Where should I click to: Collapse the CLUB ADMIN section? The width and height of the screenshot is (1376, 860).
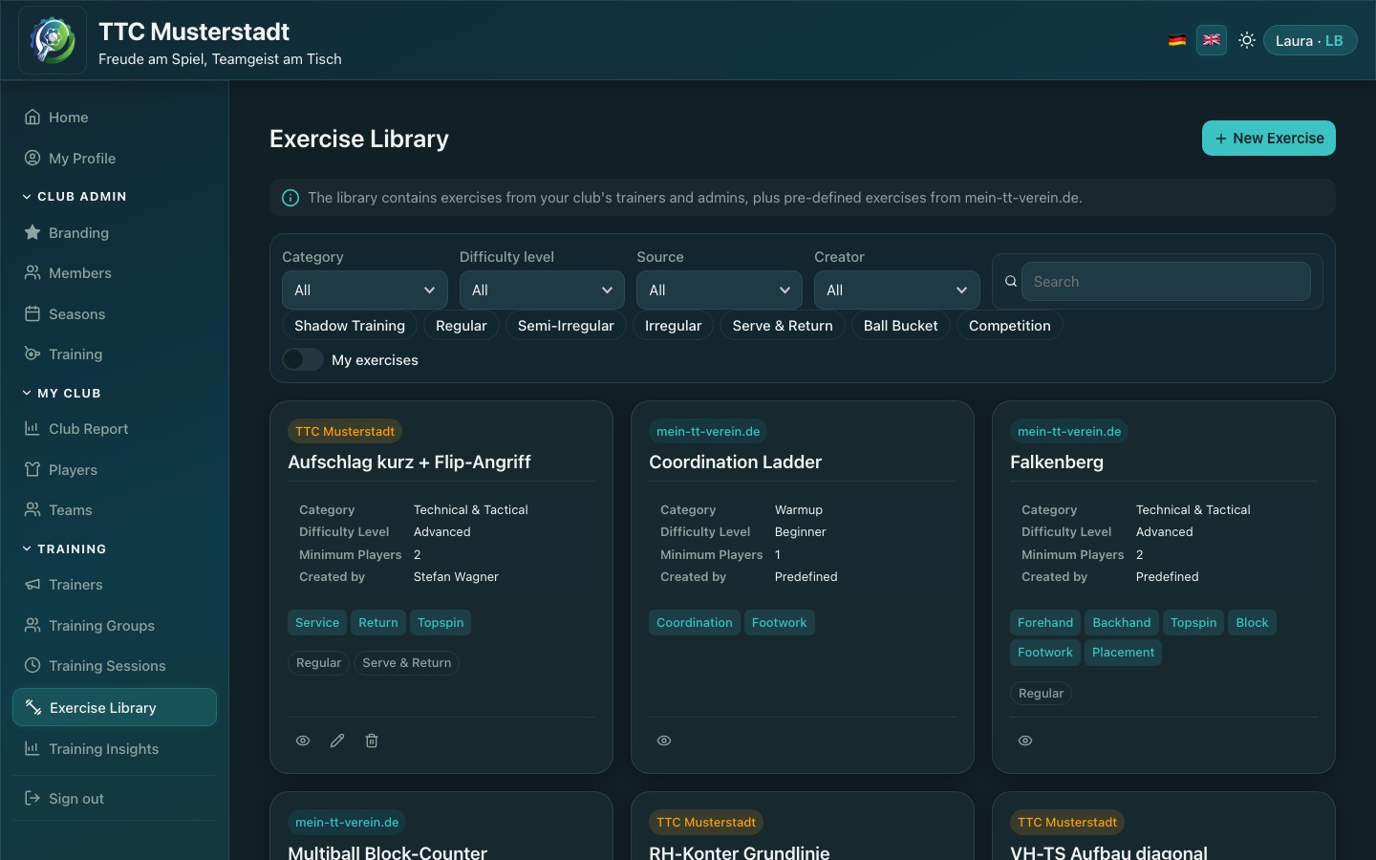75,197
